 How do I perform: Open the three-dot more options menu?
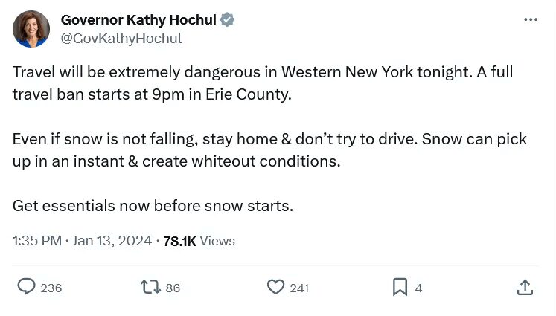coord(531,19)
